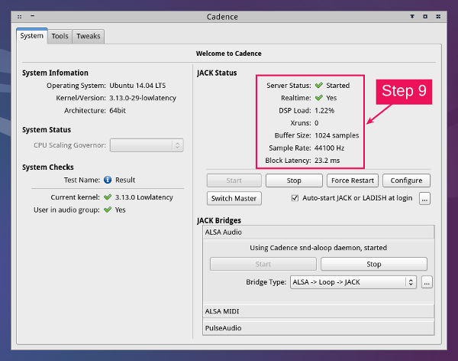Open the Tweaks tab
Screen dimensions: 458x361
click(89, 36)
